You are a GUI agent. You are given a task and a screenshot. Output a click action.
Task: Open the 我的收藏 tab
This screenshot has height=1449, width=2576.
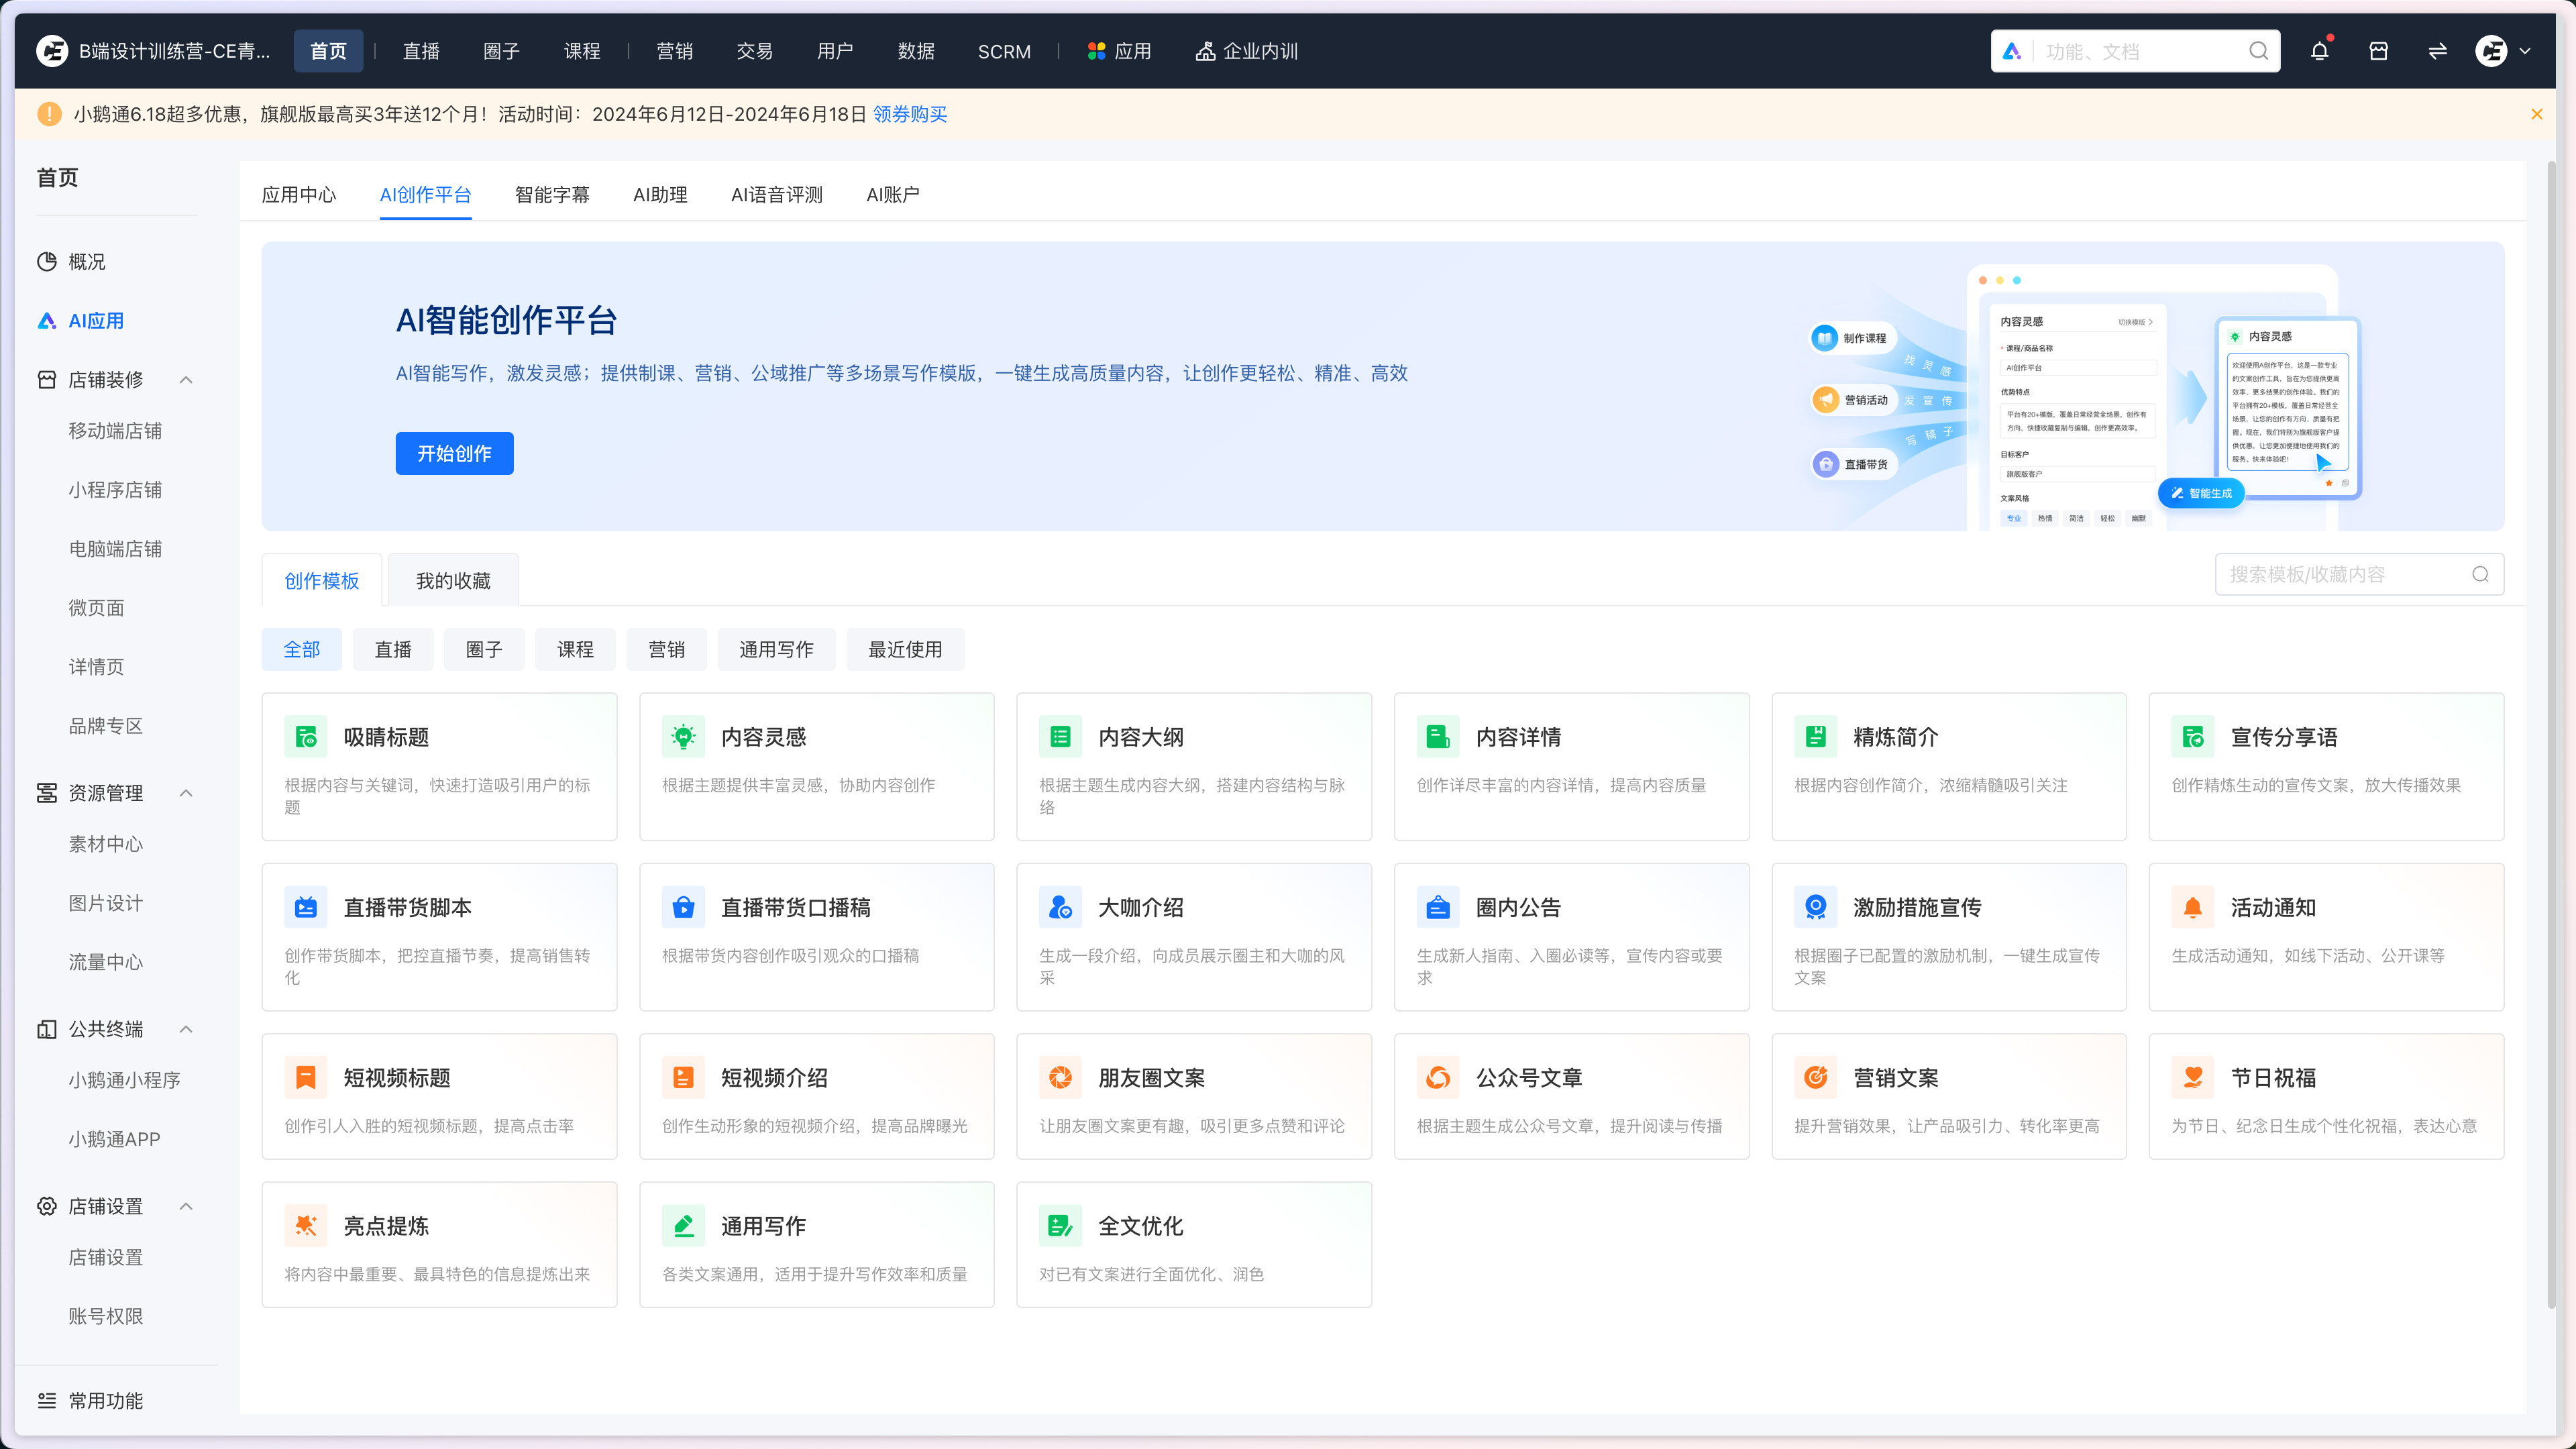(453, 581)
